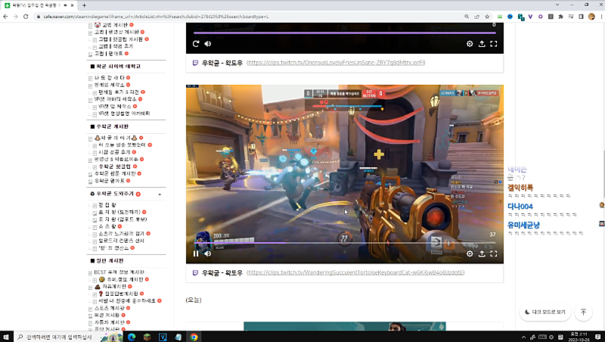Collapse the 우왁굳 도와주기 section arrow
605x342 pixels.
coord(160,194)
